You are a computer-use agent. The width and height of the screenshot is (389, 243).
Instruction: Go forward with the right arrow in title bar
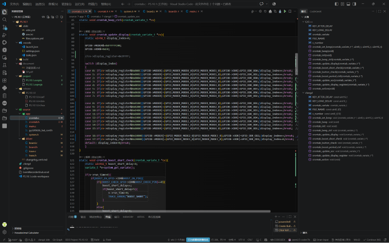pyautogui.click(x=128, y=4)
